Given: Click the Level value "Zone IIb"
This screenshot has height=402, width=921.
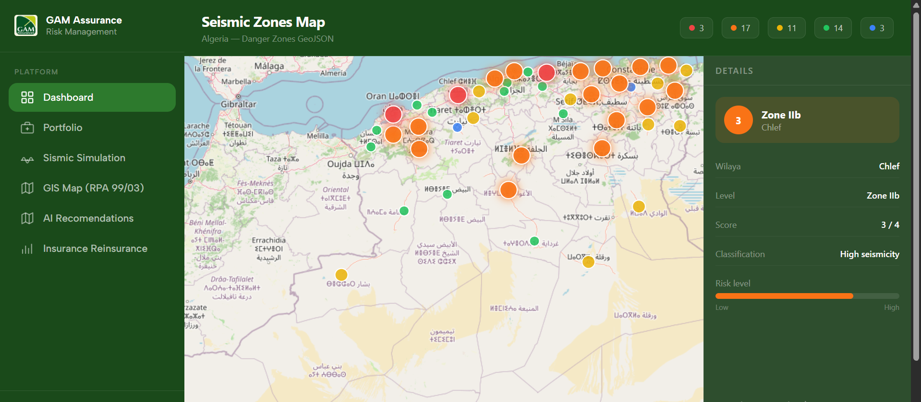Looking at the screenshot, I should click(x=883, y=196).
